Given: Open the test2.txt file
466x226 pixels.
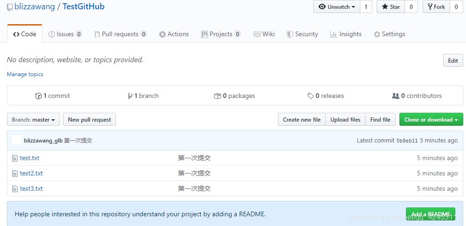Looking at the screenshot, I should 31,173.
